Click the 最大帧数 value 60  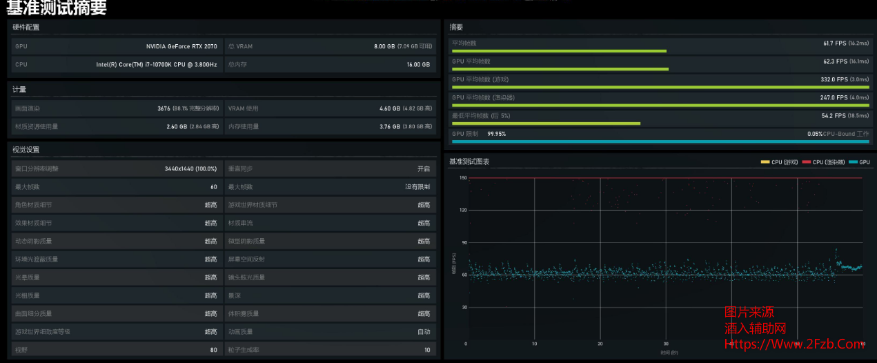[x=214, y=187]
